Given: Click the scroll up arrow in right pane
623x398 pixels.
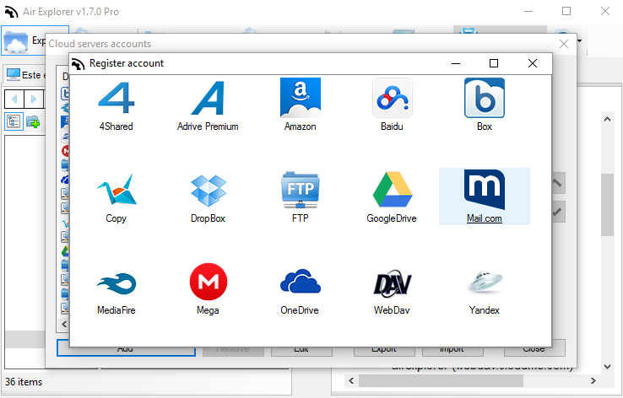Looking at the screenshot, I should (x=607, y=119).
